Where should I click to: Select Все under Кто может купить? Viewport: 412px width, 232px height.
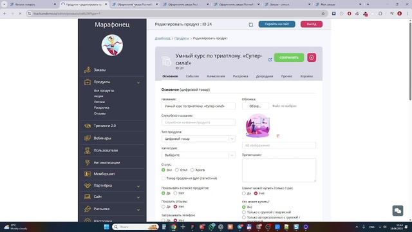(x=243, y=207)
